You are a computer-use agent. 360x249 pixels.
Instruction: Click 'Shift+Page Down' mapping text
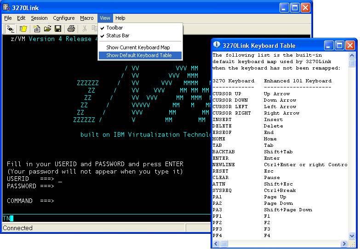point(288,210)
